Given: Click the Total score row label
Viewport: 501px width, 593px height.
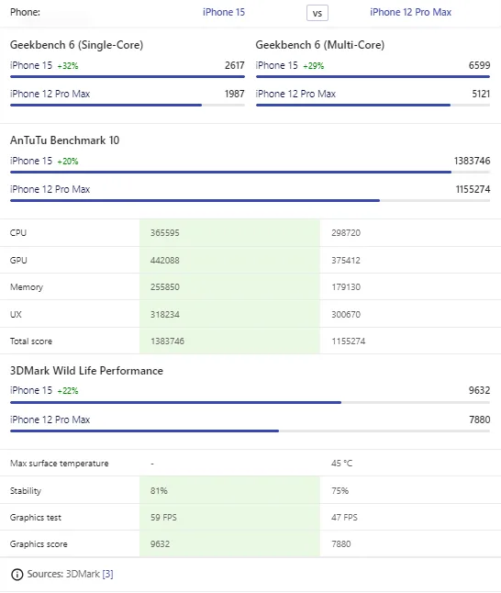Looking at the screenshot, I should [31, 341].
